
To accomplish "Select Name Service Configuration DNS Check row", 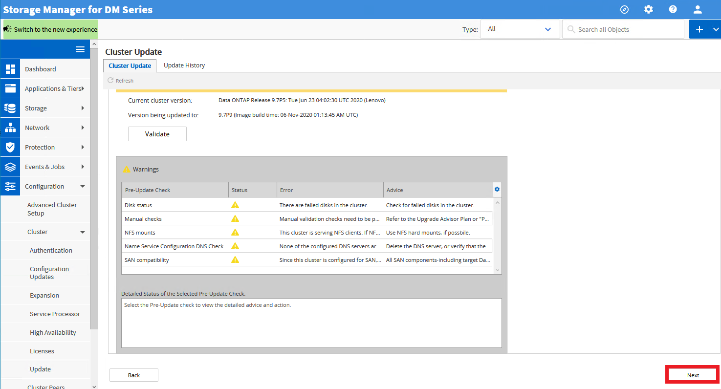I will [307, 246].
